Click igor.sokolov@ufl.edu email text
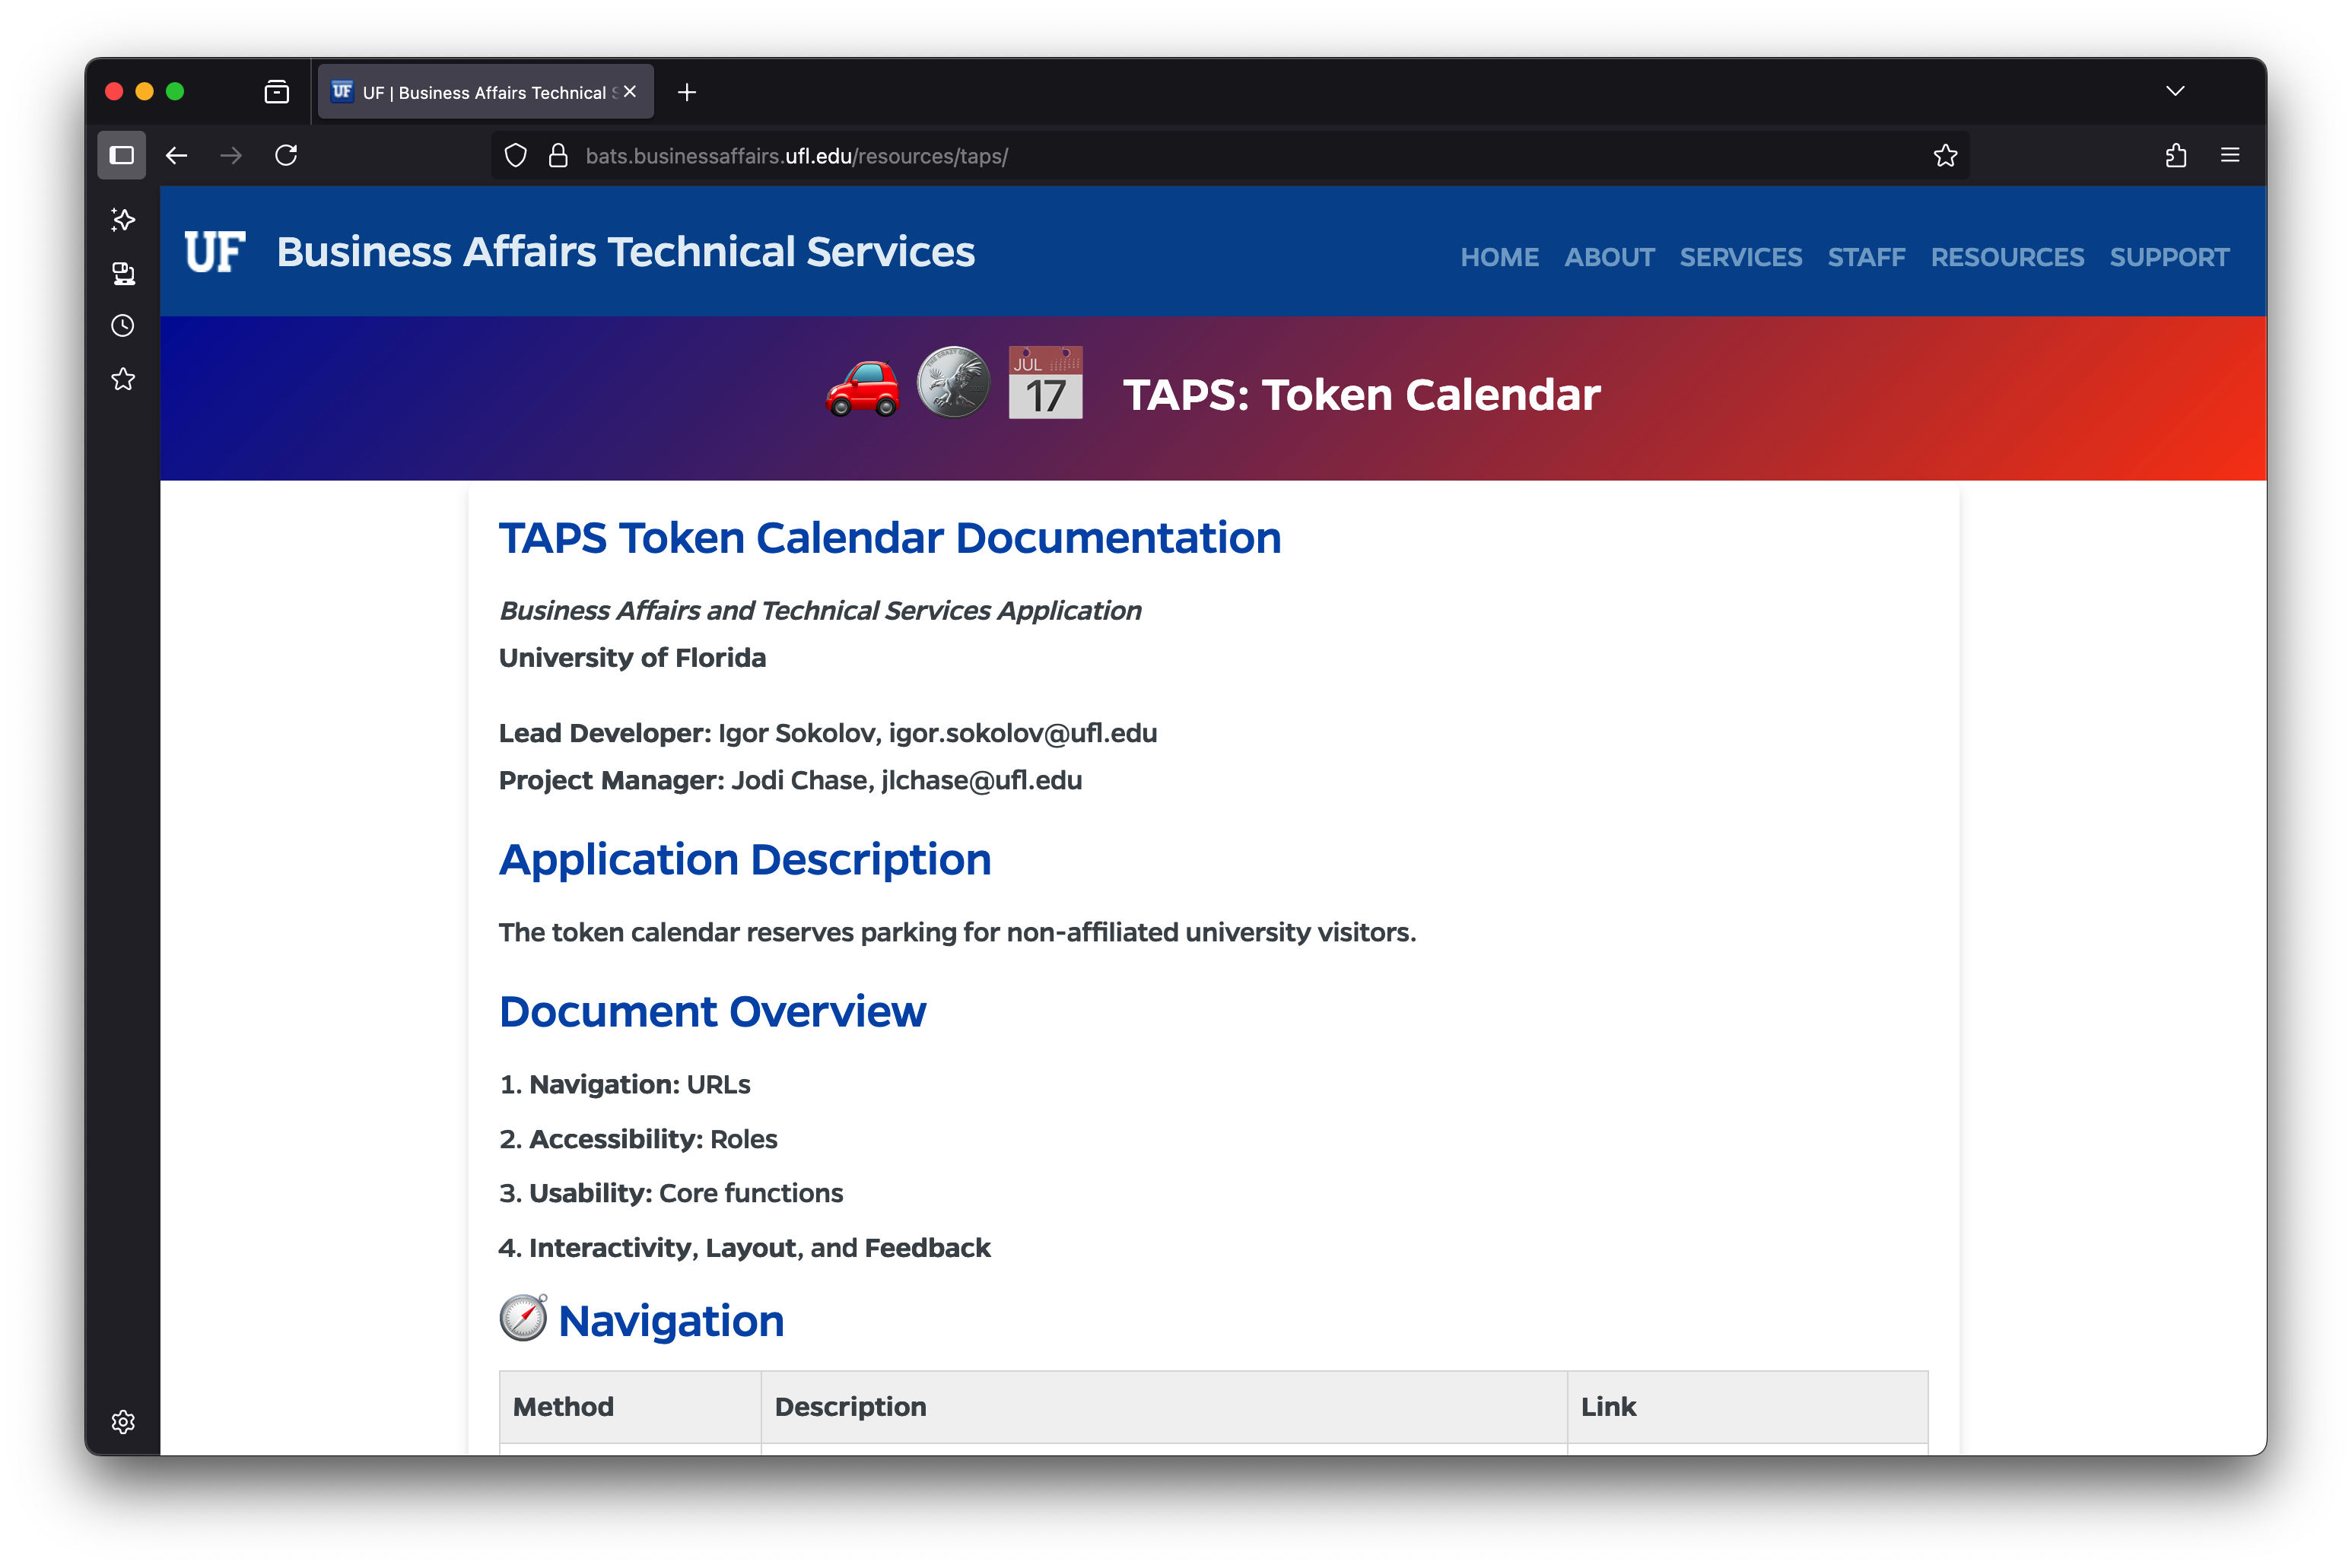Viewport: 2352px width, 1568px height. [1022, 733]
